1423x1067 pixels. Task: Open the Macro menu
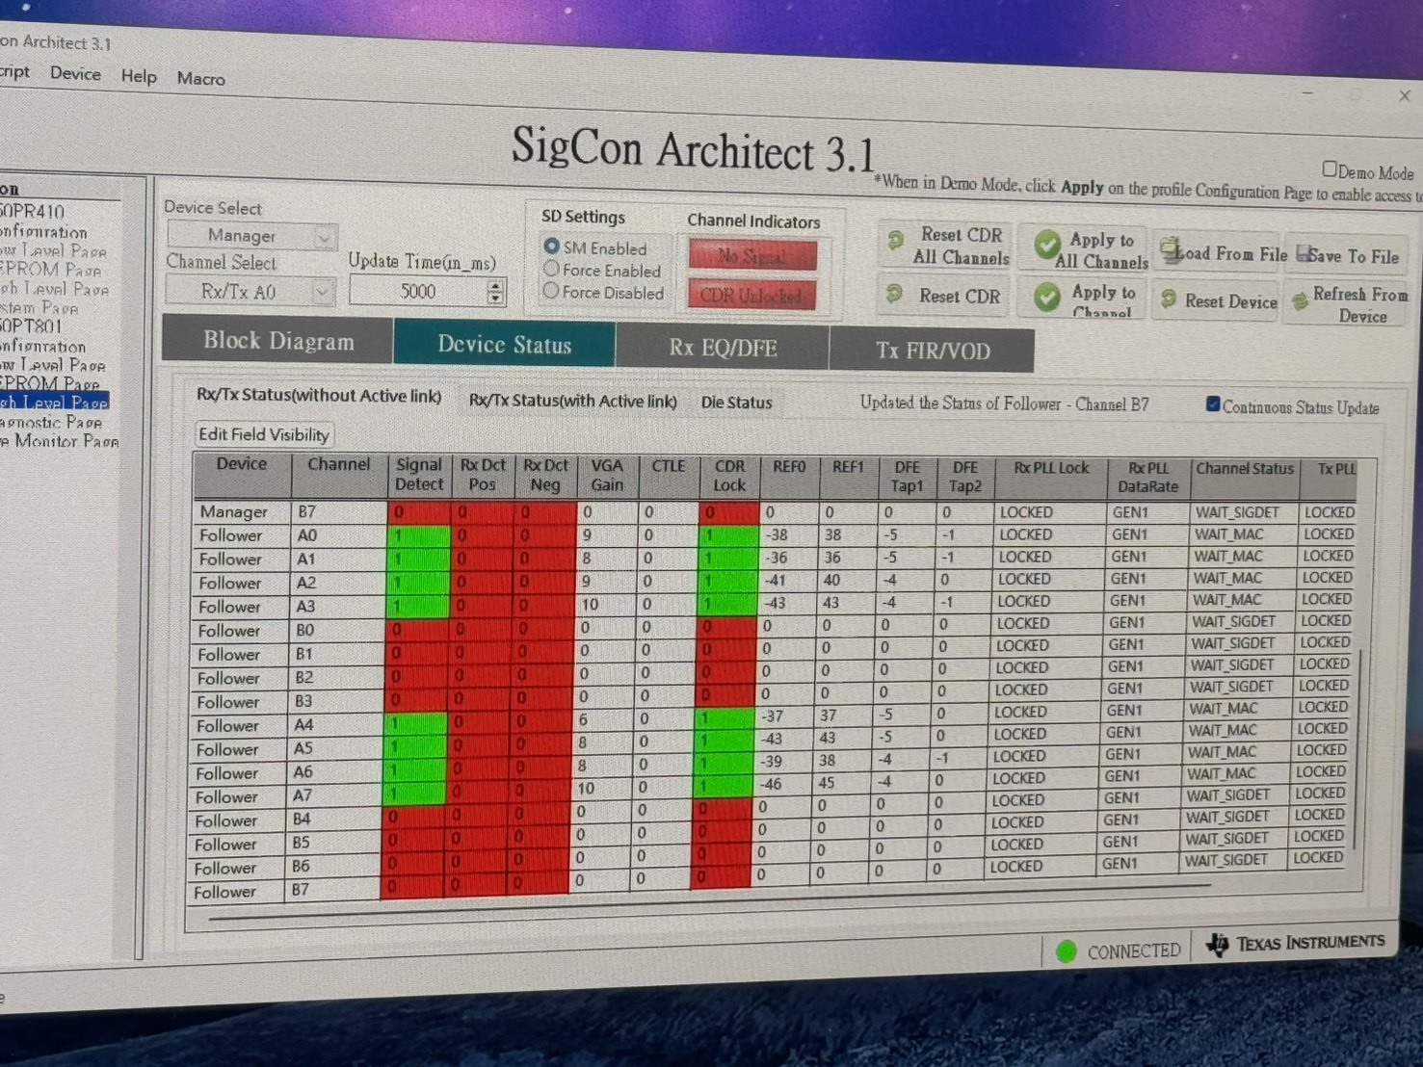[200, 78]
